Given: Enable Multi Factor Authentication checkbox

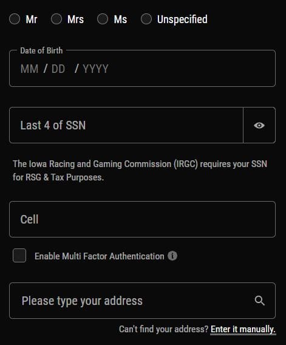Looking at the screenshot, I should click(x=19, y=256).
